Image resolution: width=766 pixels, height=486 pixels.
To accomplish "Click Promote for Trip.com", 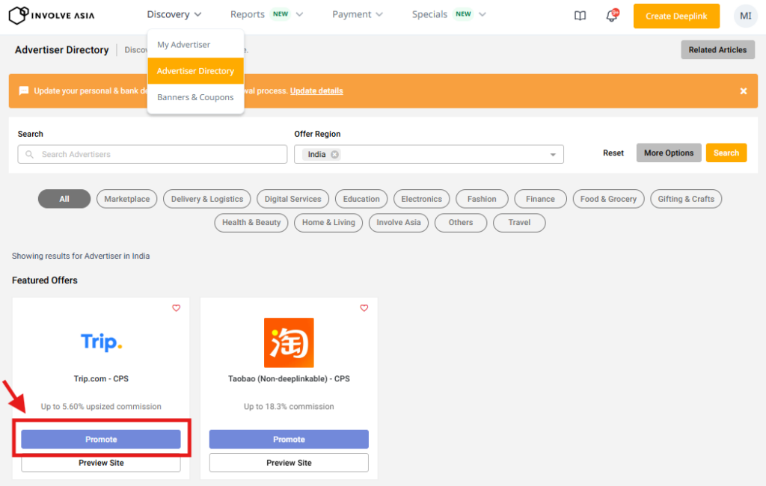I will click(x=101, y=440).
